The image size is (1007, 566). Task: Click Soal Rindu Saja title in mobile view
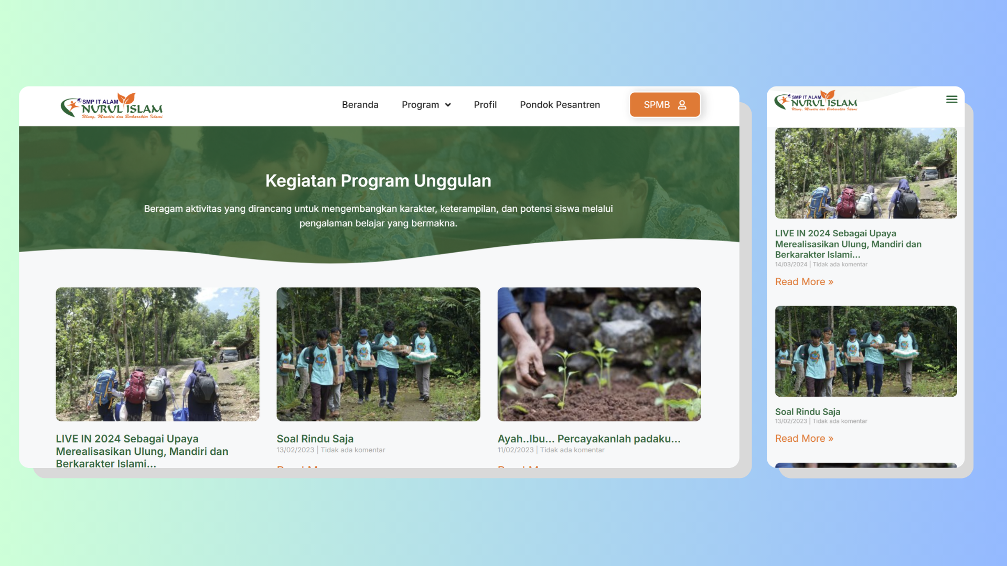click(x=808, y=412)
